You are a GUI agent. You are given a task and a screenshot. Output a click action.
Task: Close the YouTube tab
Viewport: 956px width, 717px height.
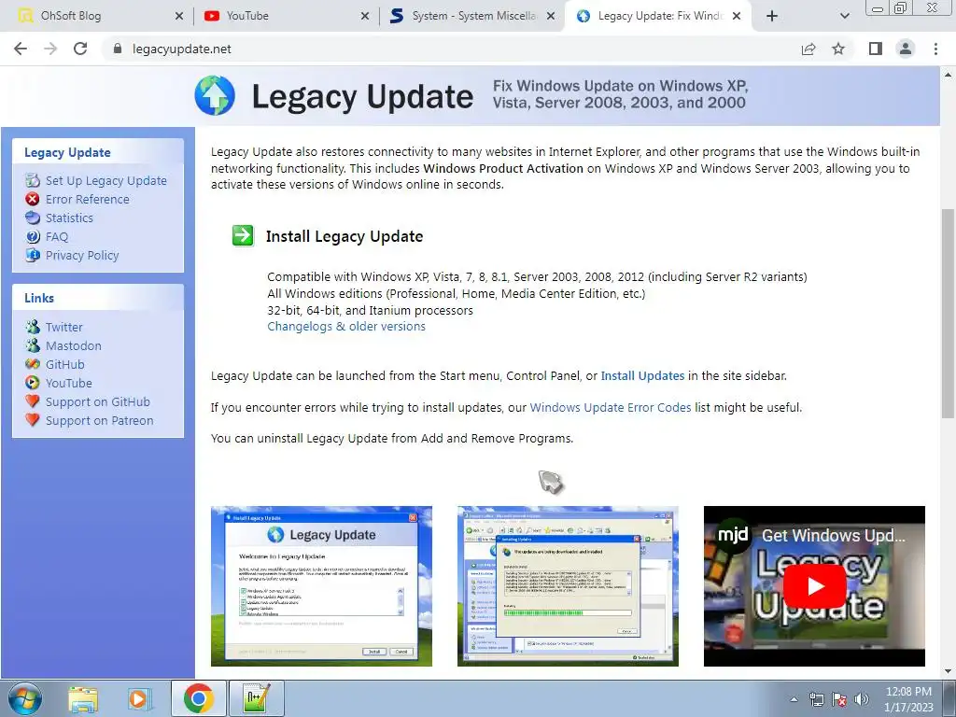pyautogui.click(x=365, y=17)
